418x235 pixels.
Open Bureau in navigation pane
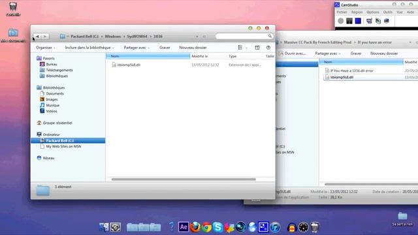[x=52, y=64]
